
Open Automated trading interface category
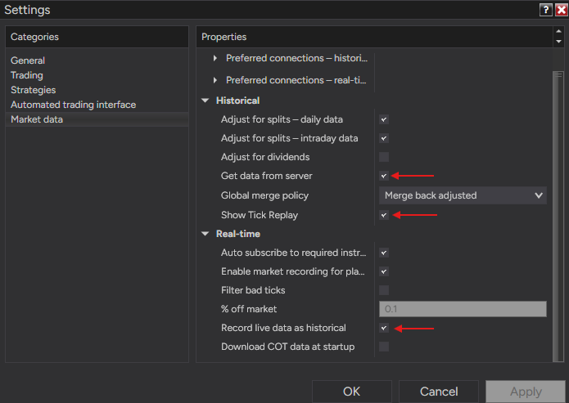[x=74, y=105]
